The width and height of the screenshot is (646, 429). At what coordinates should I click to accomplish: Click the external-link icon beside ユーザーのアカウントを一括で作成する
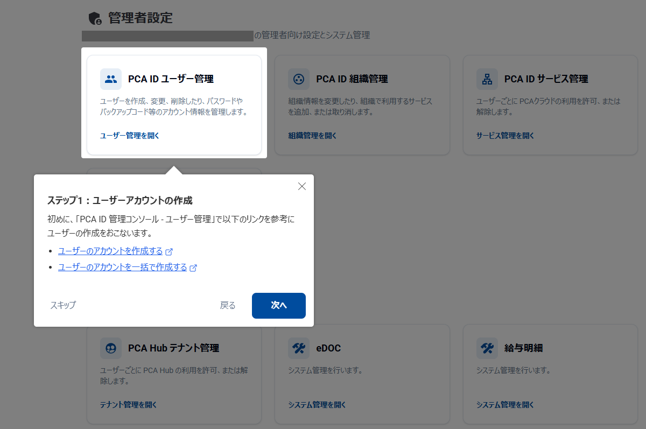(x=194, y=268)
